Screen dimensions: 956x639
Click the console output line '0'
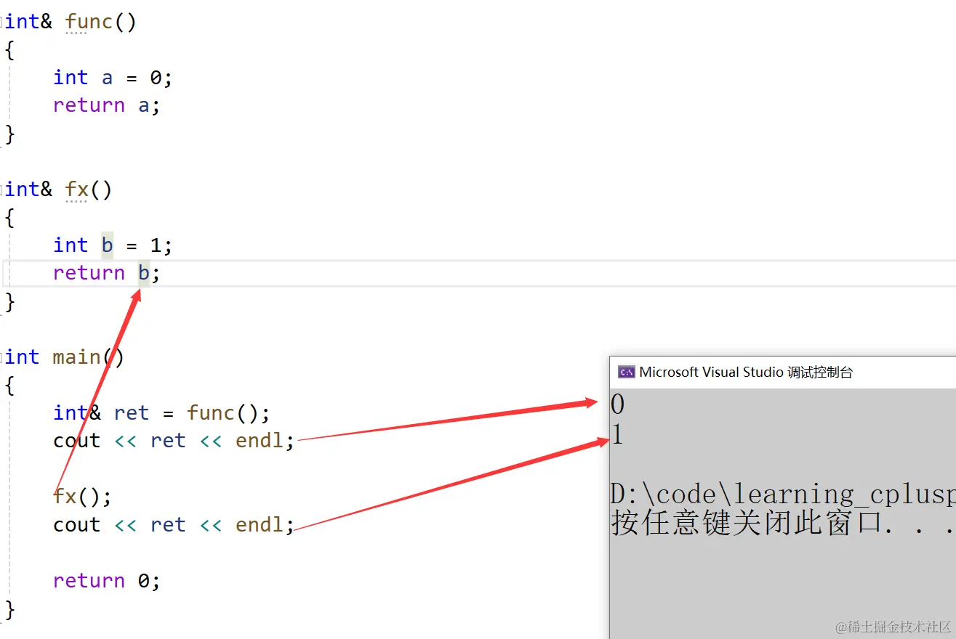pyautogui.click(x=617, y=404)
